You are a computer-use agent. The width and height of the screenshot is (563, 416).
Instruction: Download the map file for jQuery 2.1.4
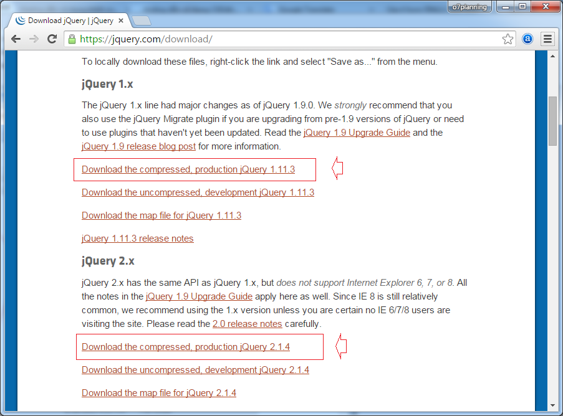pyautogui.click(x=159, y=393)
